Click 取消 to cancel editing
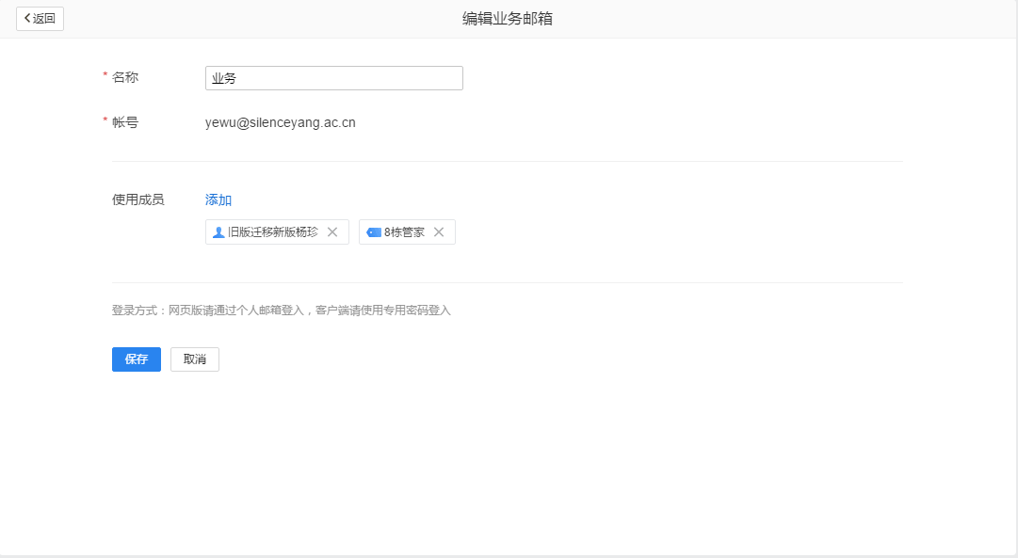 194,359
